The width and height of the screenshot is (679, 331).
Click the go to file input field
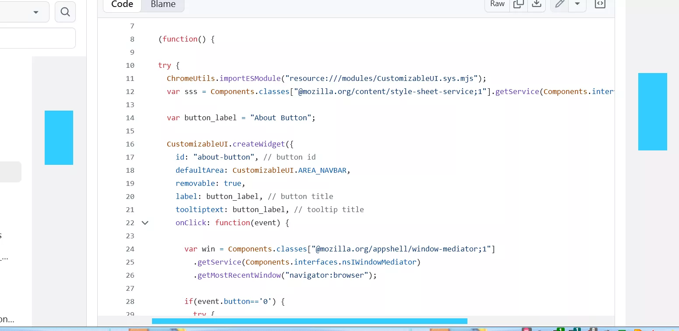(x=38, y=38)
